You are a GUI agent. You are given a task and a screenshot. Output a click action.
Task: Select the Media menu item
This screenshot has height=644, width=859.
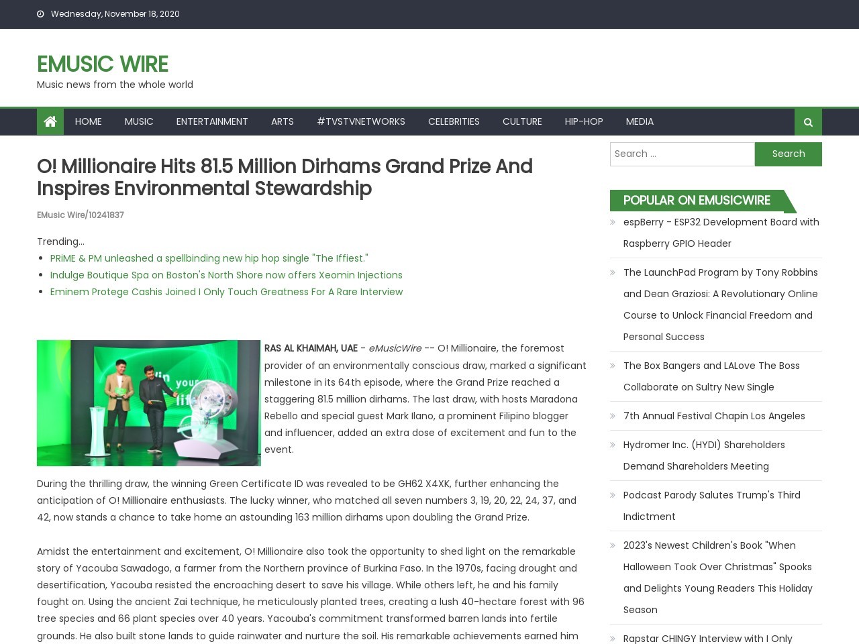pyautogui.click(x=639, y=121)
